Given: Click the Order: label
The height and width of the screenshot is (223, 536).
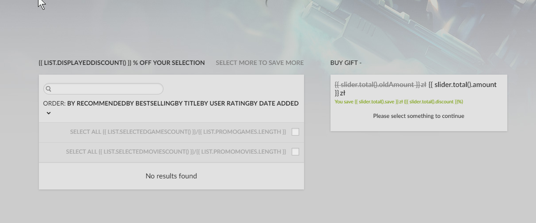Looking at the screenshot, I should click(54, 103).
